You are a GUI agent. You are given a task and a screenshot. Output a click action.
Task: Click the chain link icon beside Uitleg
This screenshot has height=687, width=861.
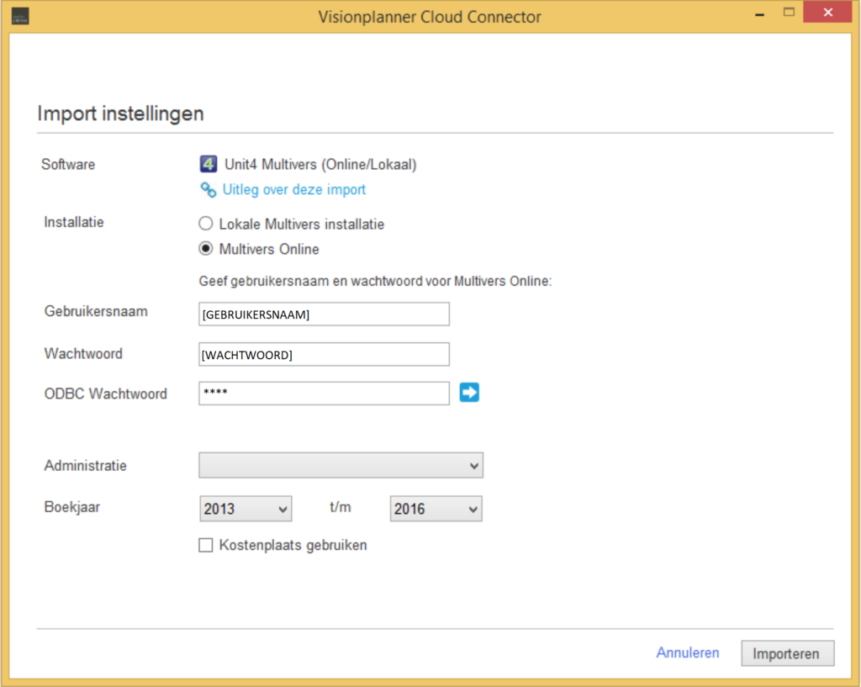click(x=209, y=189)
